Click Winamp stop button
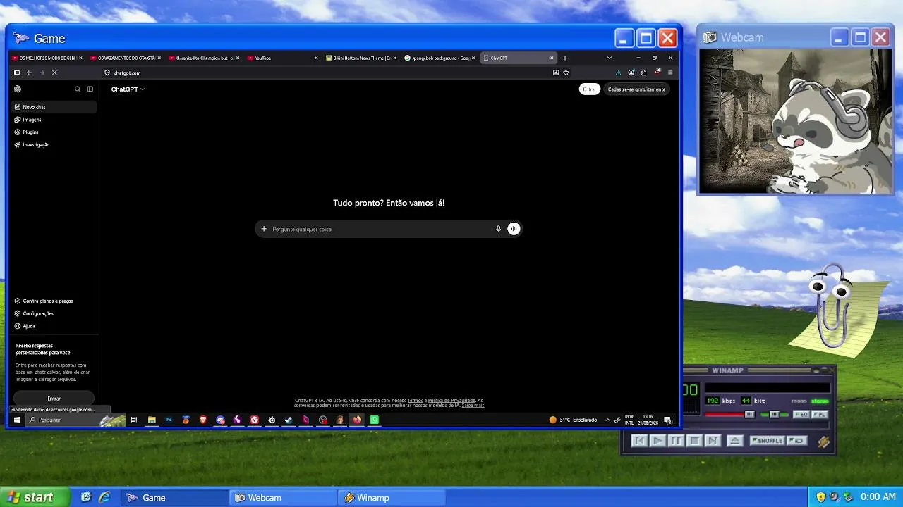The image size is (903, 507). [694, 441]
